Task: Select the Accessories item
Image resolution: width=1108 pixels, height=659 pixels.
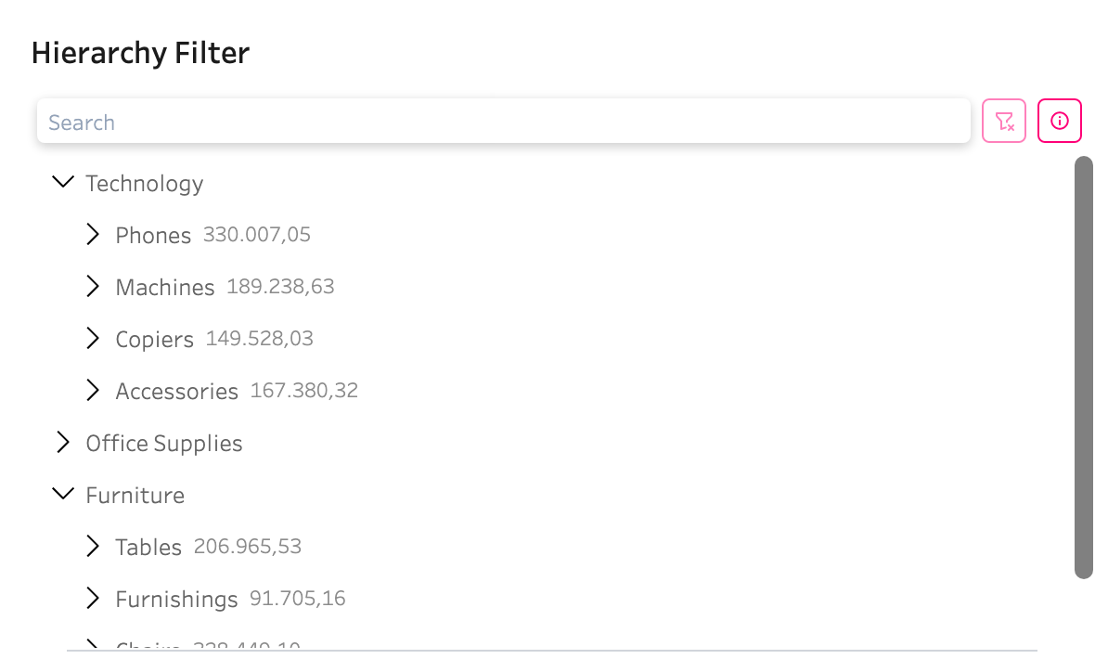Action: 176,392
